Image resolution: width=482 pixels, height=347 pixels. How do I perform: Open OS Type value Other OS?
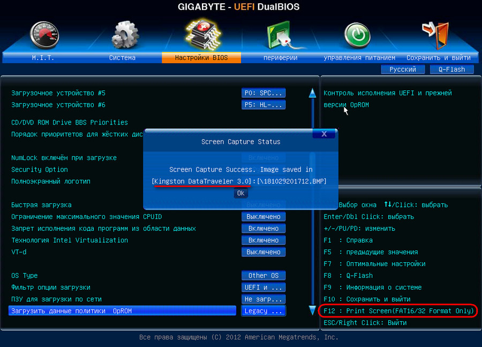pyautogui.click(x=263, y=276)
